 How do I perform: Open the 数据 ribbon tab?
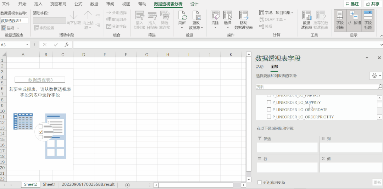point(94,4)
